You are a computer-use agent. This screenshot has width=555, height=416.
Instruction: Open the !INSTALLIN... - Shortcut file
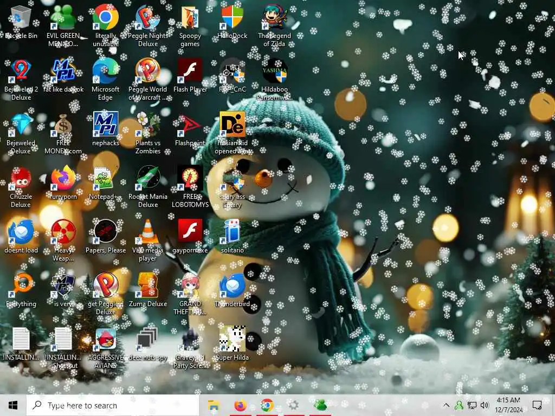(x=63, y=348)
